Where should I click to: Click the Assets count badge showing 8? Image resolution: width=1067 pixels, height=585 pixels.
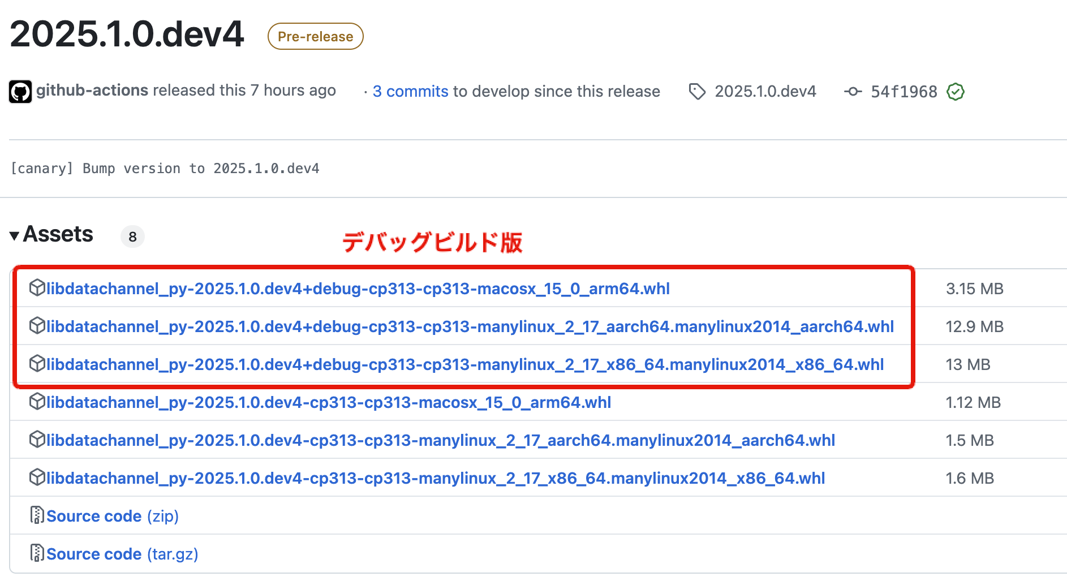(x=132, y=236)
